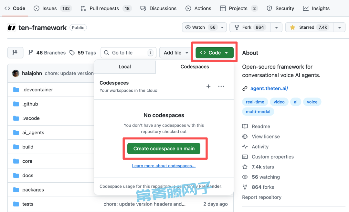This screenshot has height=212, width=349.
Task: Select the real-time topic tag
Action: click(x=255, y=102)
